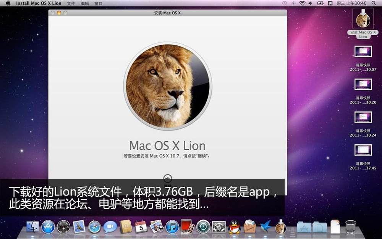This screenshot has height=239, width=382.
Task: Open the Install Mac OS X Lion menu
Action: [39, 3]
